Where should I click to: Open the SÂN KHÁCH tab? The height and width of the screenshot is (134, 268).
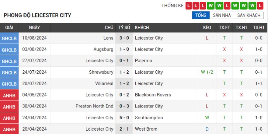tap(249, 15)
